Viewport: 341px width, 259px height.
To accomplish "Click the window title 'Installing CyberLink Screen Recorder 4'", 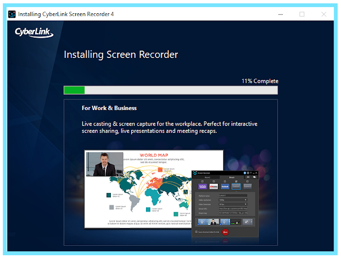I will coord(66,14).
